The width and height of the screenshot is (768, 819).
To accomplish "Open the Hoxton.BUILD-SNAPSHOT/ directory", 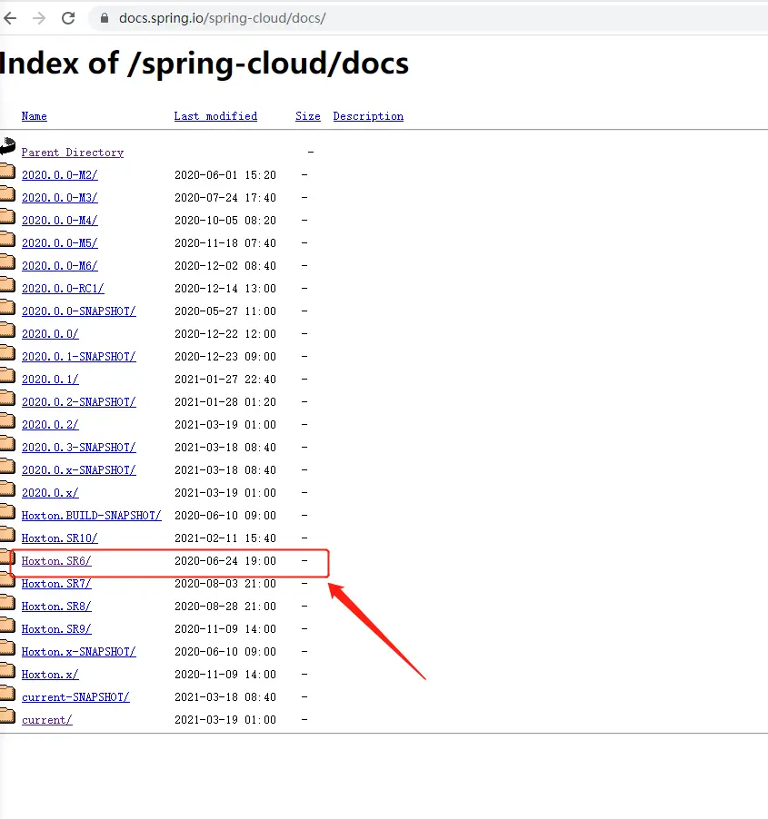I will tap(92, 516).
